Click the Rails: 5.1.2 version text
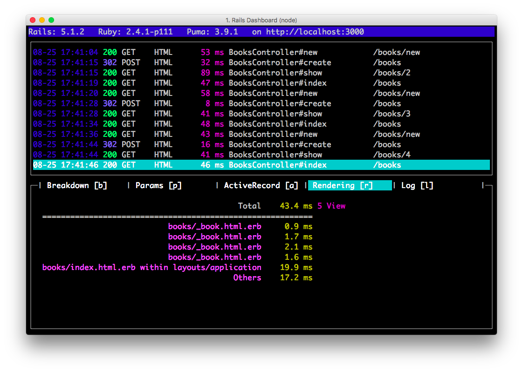This screenshot has width=523, height=372. (56, 32)
